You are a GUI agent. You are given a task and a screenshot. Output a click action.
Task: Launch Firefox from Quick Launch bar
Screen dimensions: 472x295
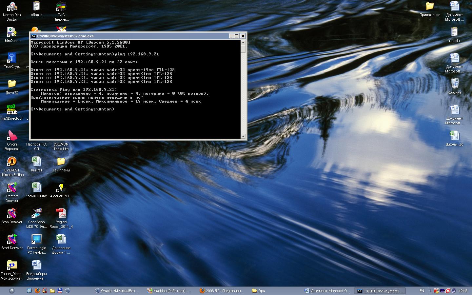[x=37, y=291]
